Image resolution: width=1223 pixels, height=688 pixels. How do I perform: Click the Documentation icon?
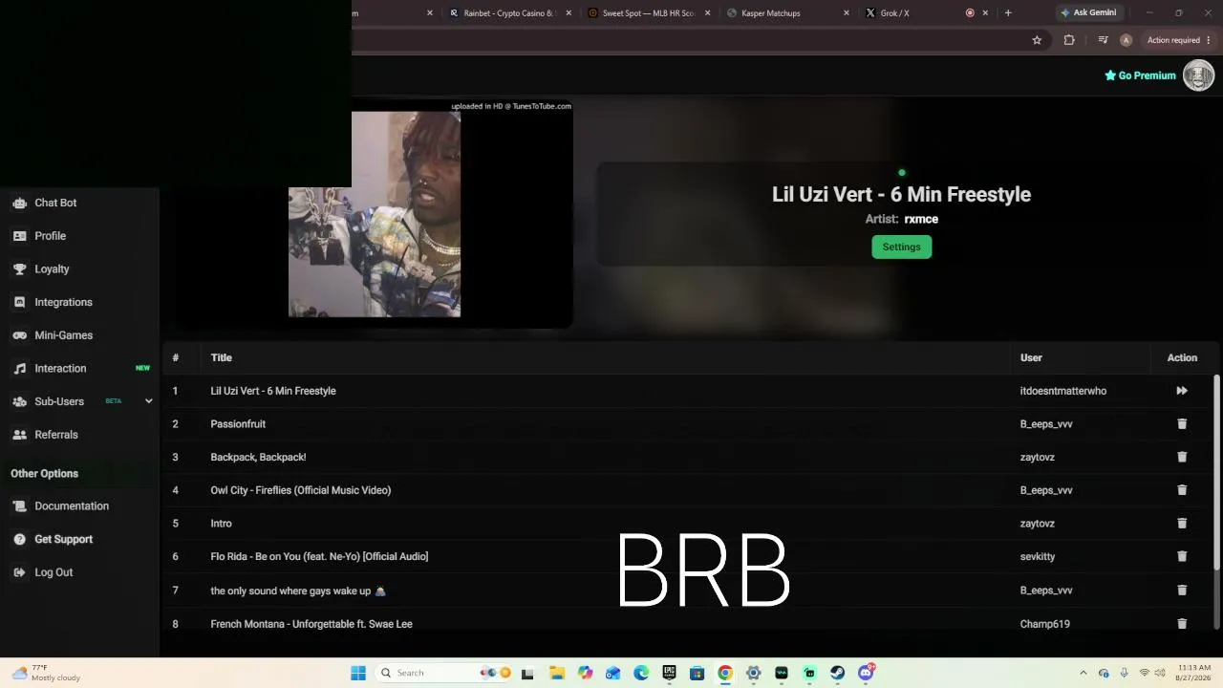(x=19, y=506)
